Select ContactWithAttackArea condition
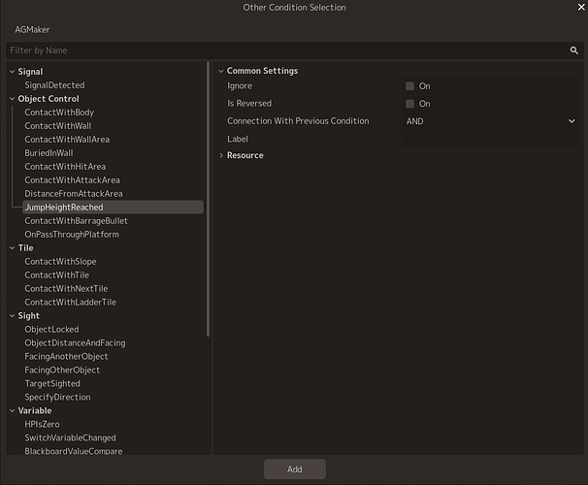The width and height of the screenshot is (588, 485). [73, 179]
